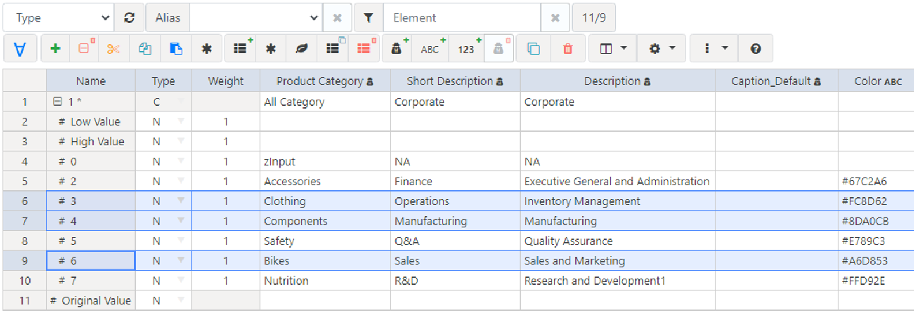Screen dimensions: 916x314
Task: Click the red remove-element minus icon
Action: pos(85,49)
